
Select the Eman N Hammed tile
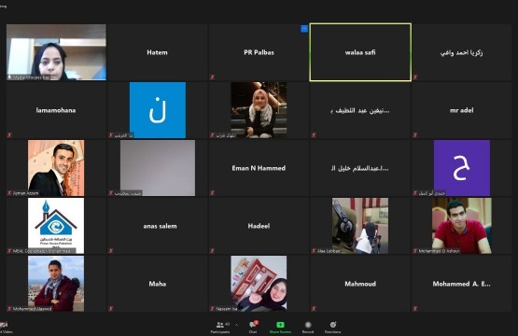[259, 168]
